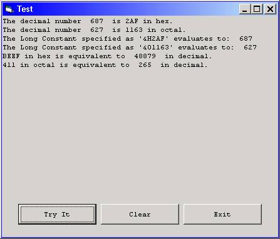
Task: Click the '&H2AF' evaluates to 687 line
Action: (x=128, y=39)
